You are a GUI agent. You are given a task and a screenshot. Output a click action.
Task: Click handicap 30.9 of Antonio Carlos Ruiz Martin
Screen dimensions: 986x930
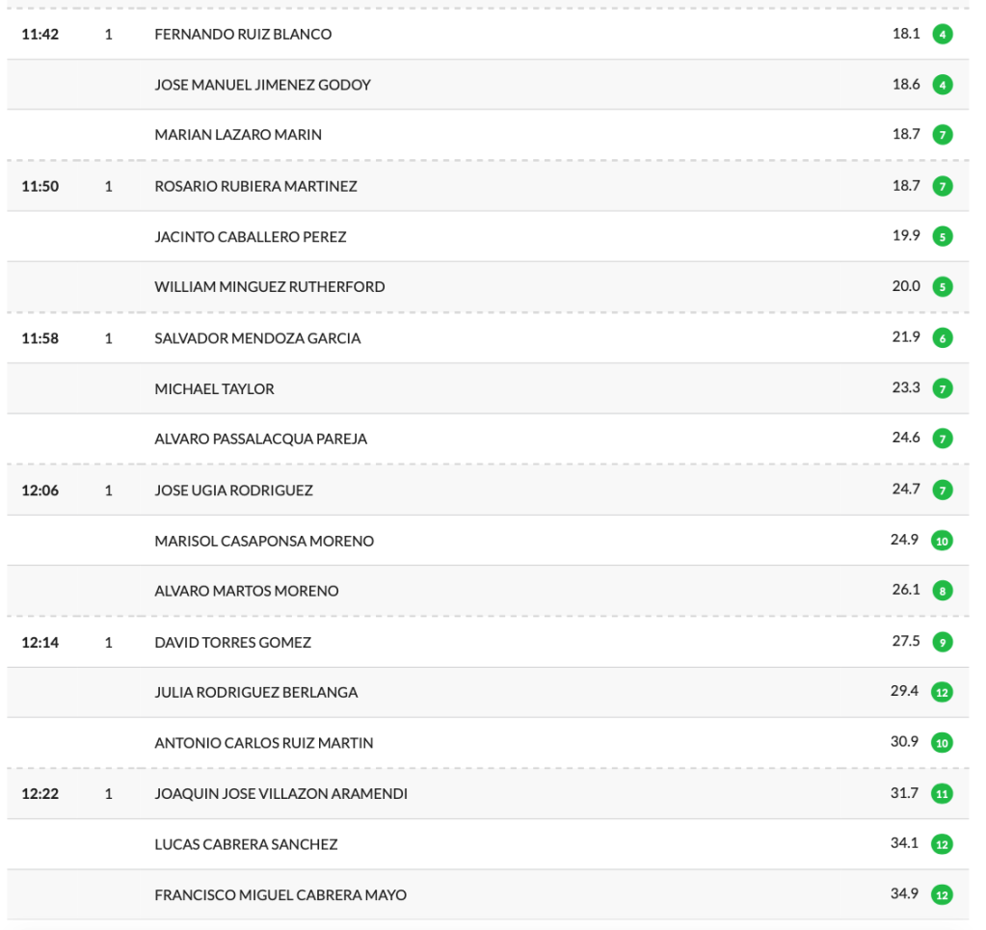905,742
